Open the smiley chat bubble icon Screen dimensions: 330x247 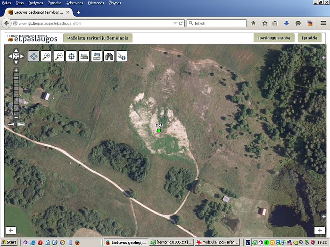[x=298, y=24]
